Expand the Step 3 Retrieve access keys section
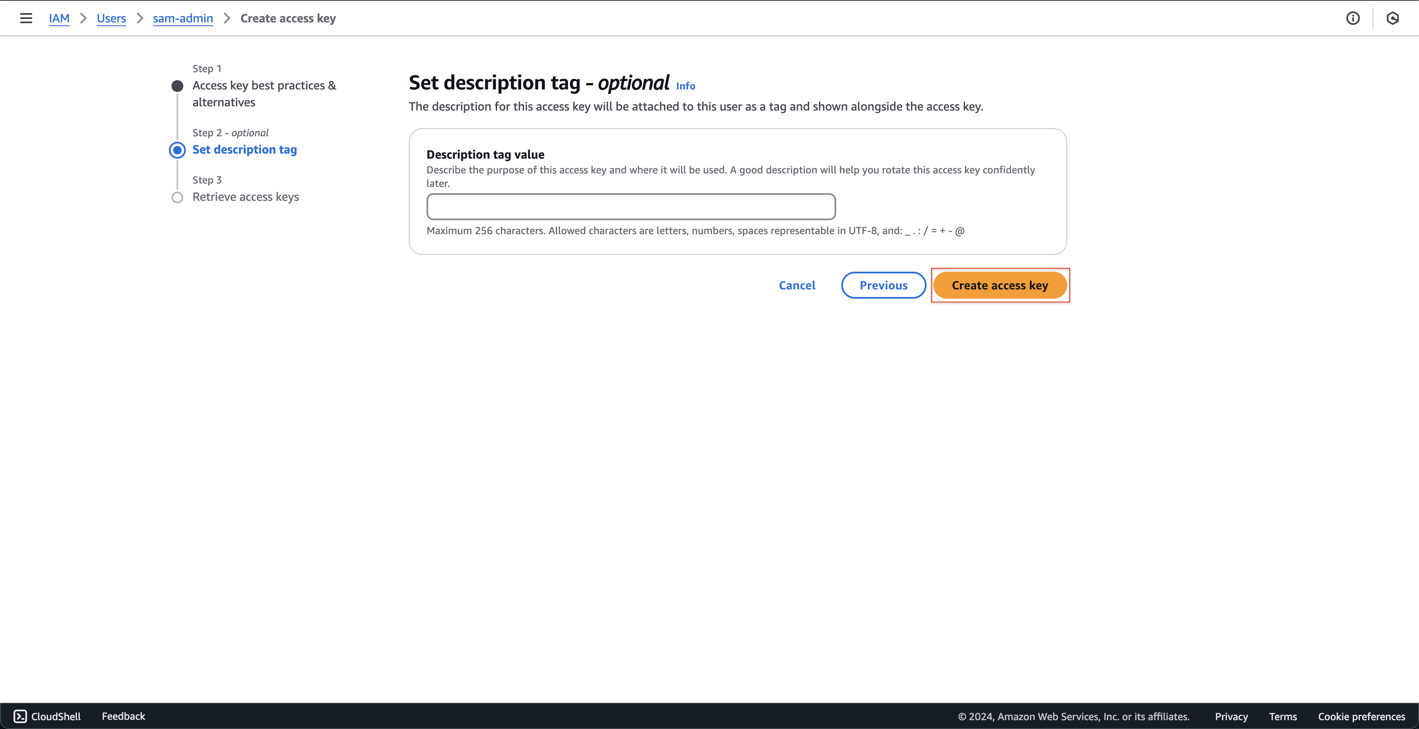1419x729 pixels. pyautogui.click(x=245, y=196)
